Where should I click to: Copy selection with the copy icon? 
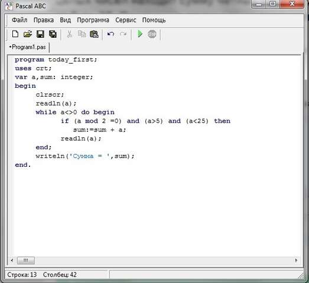pos(82,34)
